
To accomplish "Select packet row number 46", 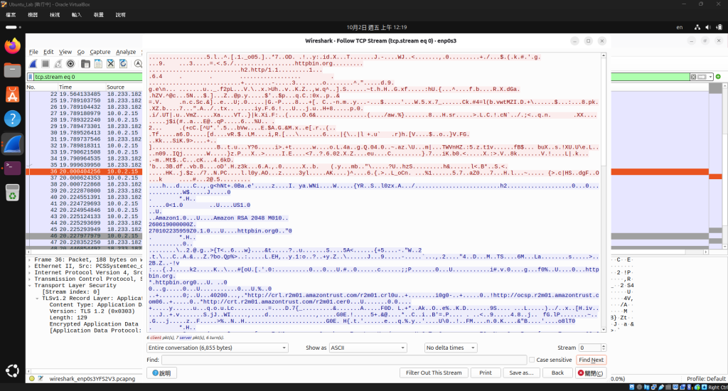I will pos(84,236).
